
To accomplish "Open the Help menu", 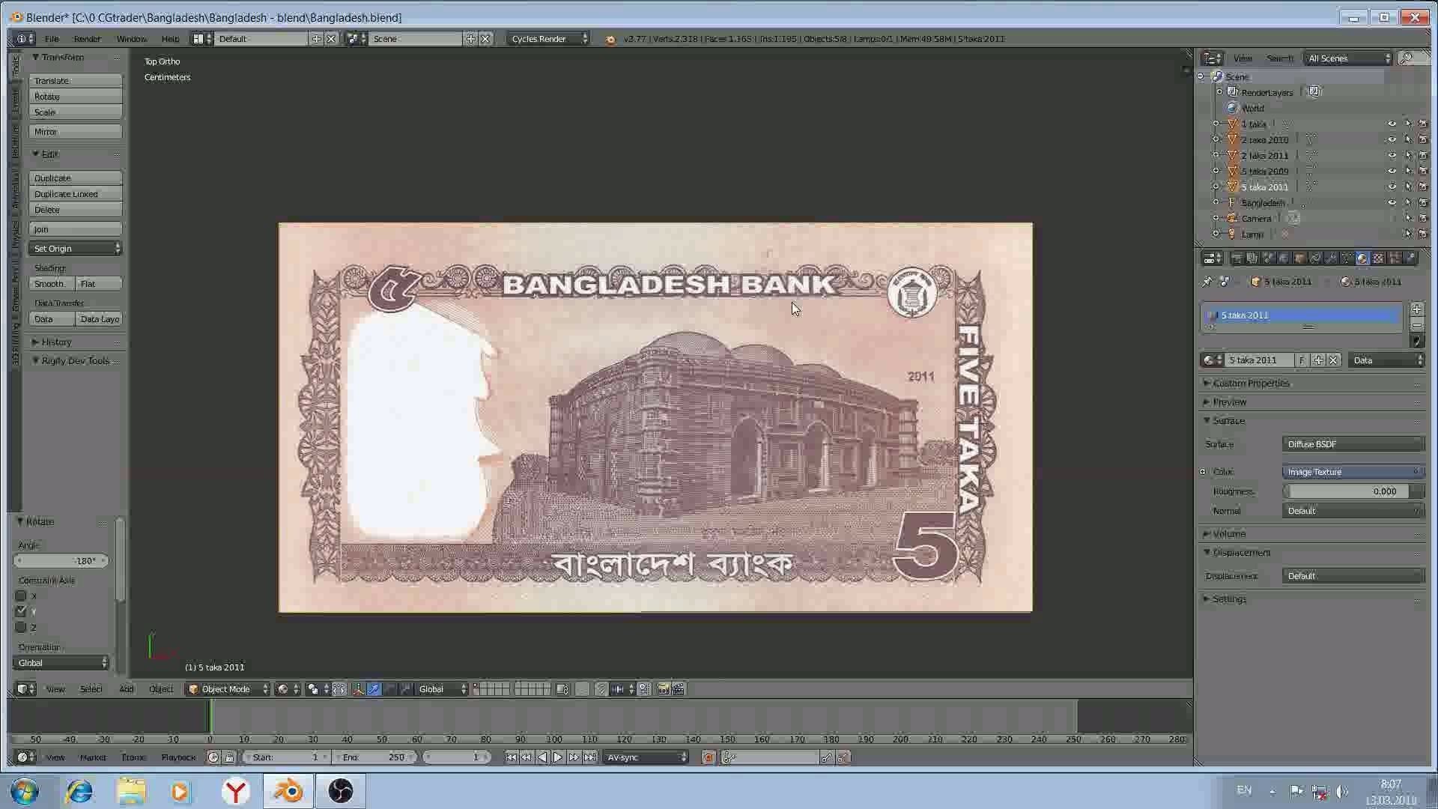I will pos(170,38).
